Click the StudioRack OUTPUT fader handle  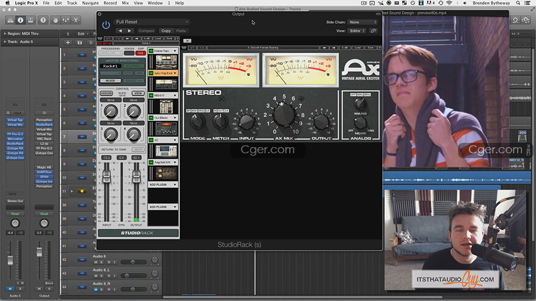click(x=136, y=176)
